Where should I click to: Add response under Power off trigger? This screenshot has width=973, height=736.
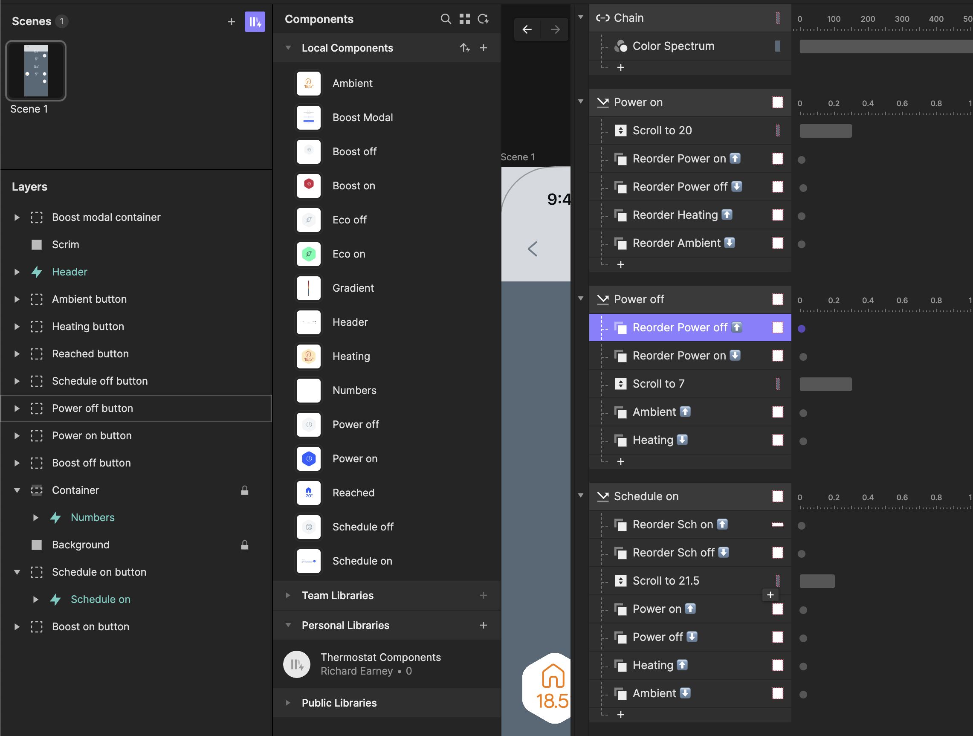tap(621, 461)
